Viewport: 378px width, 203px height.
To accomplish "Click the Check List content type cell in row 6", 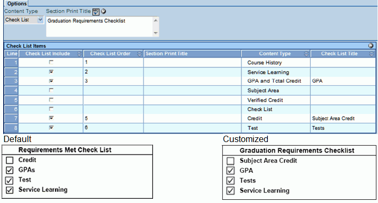I will 275,109.
